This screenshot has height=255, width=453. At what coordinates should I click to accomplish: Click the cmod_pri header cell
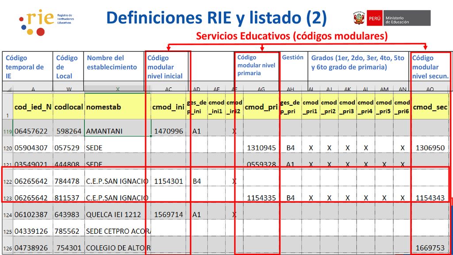point(261,107)
